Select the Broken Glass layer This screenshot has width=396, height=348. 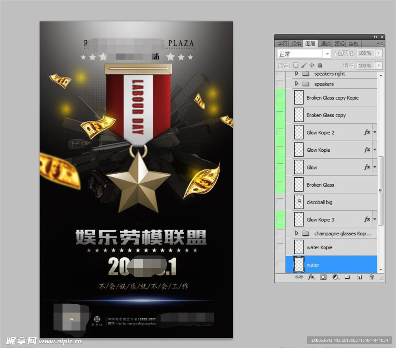coord(331,185)
